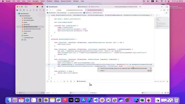Collapse the BookReader group folder

[19, 16]
